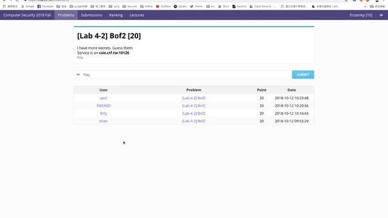The height and width of the screenshot is (218, 388).
Task: Open the Slack bookmark
Action: 224,7
